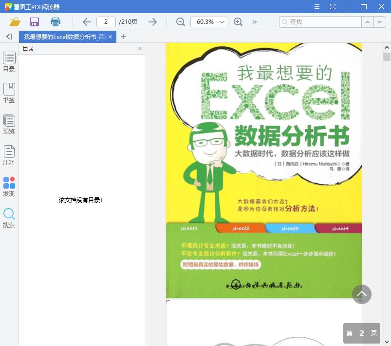The height and width of the screenshot is (346, 391).
Task: Click the vertical scrollbar down arrow
Action: tap(387, 342)
